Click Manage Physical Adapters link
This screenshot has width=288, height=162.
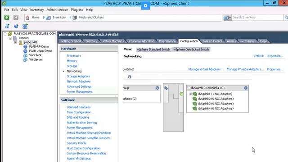click(x=245, y=69)
